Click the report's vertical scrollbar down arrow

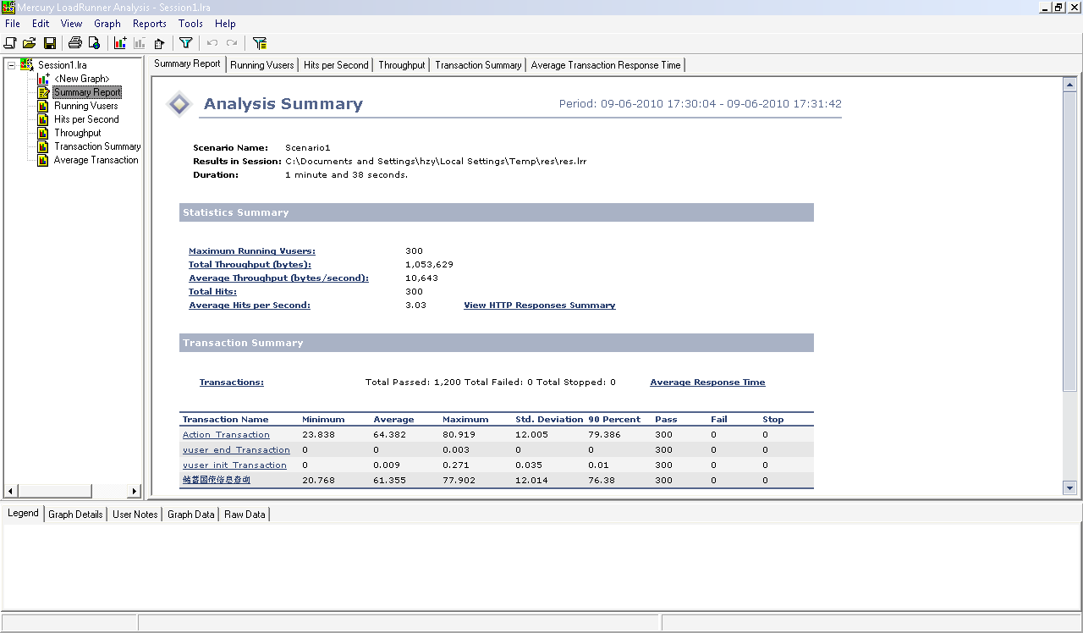point(1069,487)
